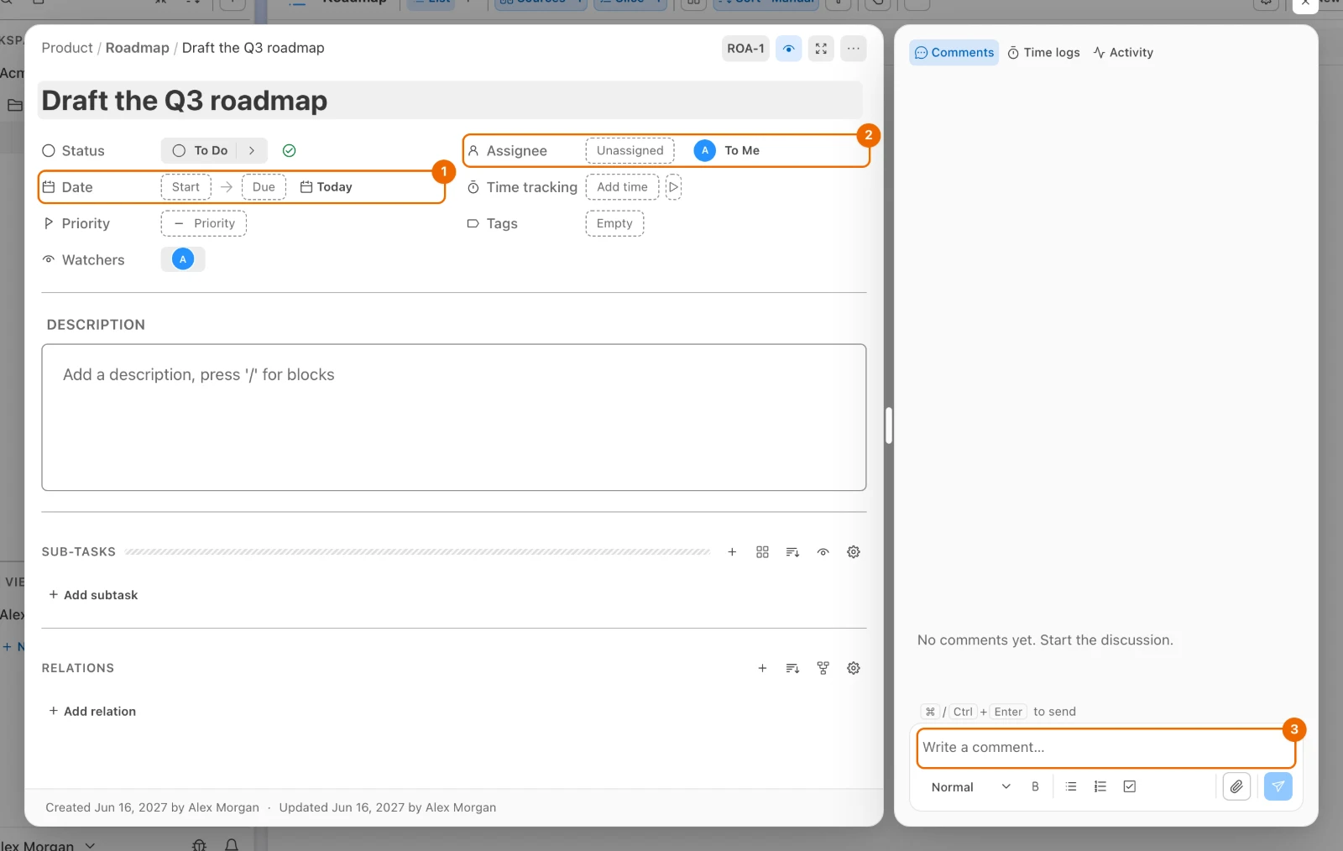Switch to the Time logs tab
Viewport: 1343px width, 851px height.
click(1043, 52)
